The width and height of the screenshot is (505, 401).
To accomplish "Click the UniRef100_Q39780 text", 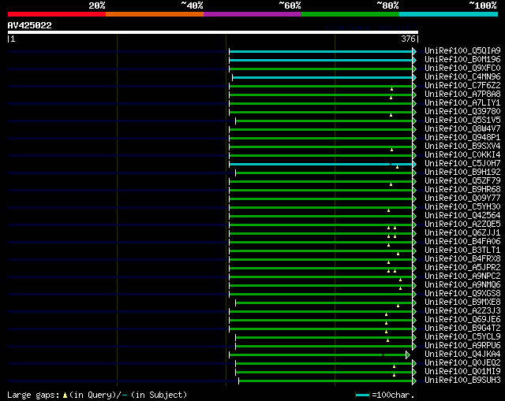I will point(462,112).
